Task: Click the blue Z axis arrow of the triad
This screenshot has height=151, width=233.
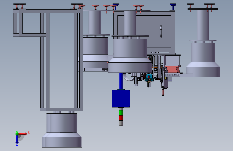Action: (x=17, y=140)
